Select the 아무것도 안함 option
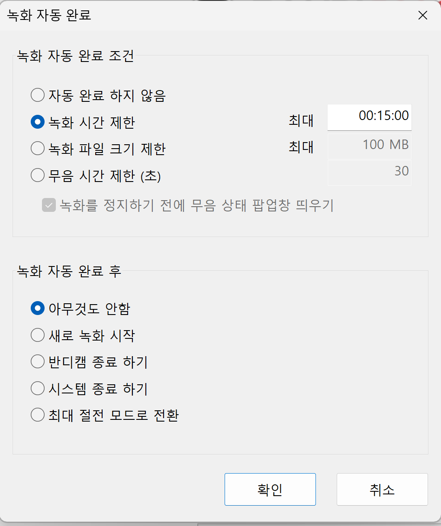Viewport: 441px width, 526px height. [x=38, y=308]
